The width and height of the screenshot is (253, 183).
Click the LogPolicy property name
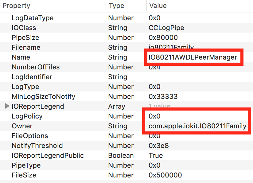click(x=27, y=116)
